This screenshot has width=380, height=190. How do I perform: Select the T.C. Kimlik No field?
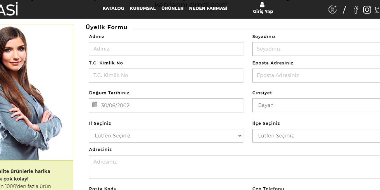point(166,75)
